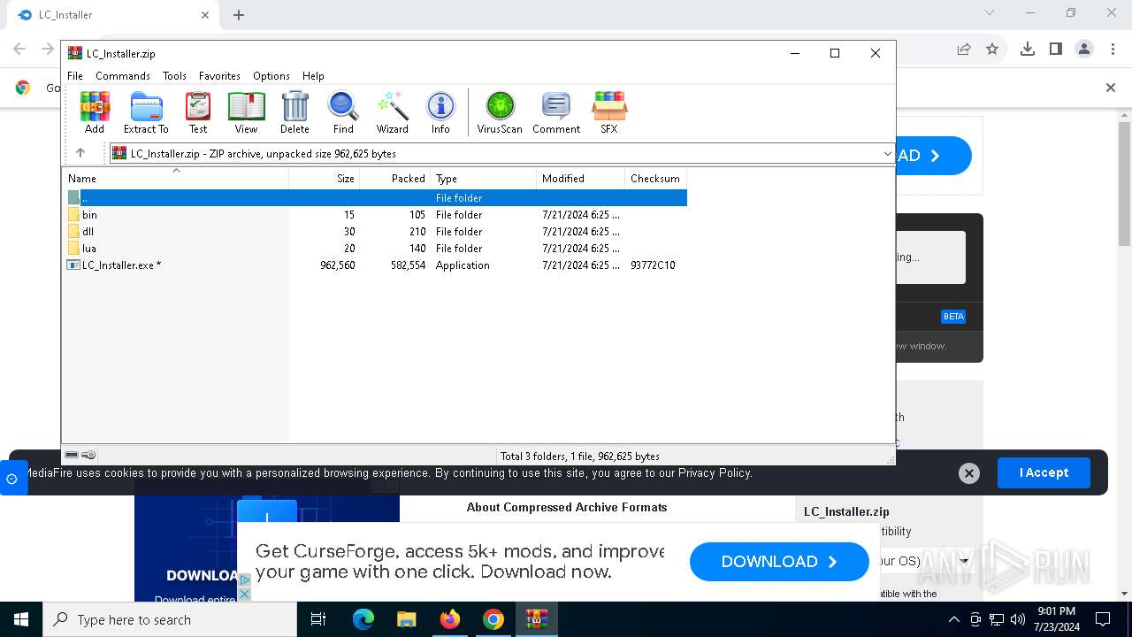Open the View toolbar icon

[x=246, y=112]
